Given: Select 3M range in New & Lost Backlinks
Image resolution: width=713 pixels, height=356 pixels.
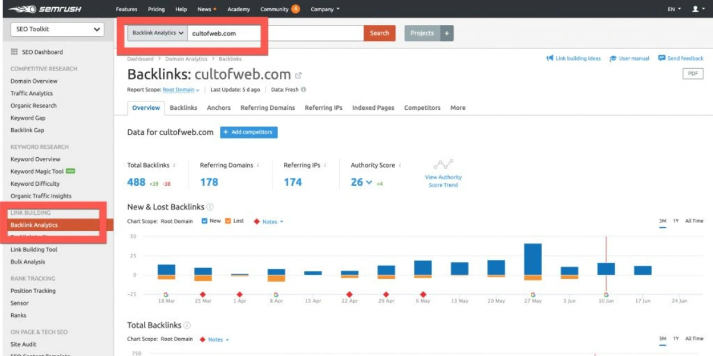Looking at the screenshot, I should pyautogui.click(x=662, y=221).
